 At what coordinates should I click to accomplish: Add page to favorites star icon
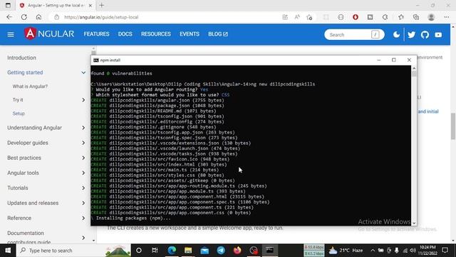(309, 17)
